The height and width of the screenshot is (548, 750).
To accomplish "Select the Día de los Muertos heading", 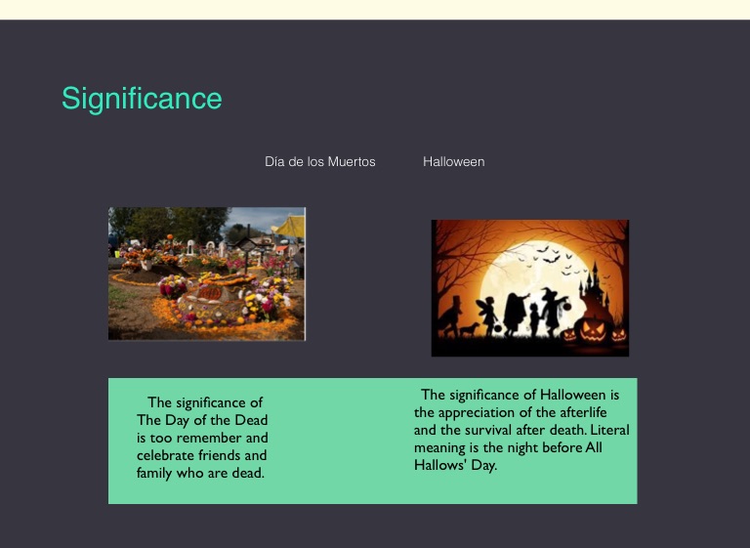I will pyautogui.click(x=319, y=161).
